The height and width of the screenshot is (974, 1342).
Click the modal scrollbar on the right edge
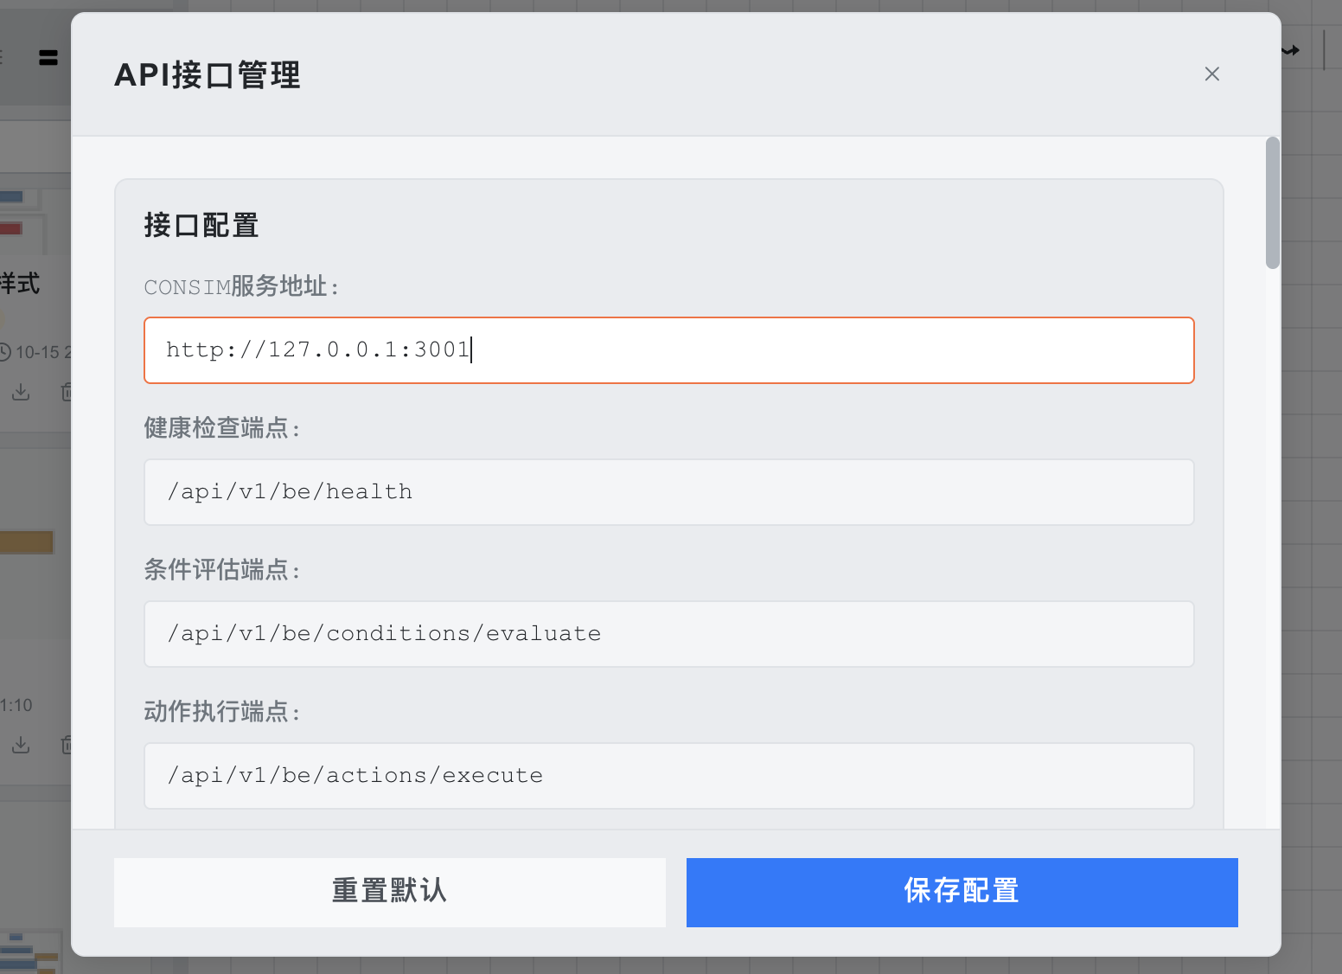[x=1271, y=199]
